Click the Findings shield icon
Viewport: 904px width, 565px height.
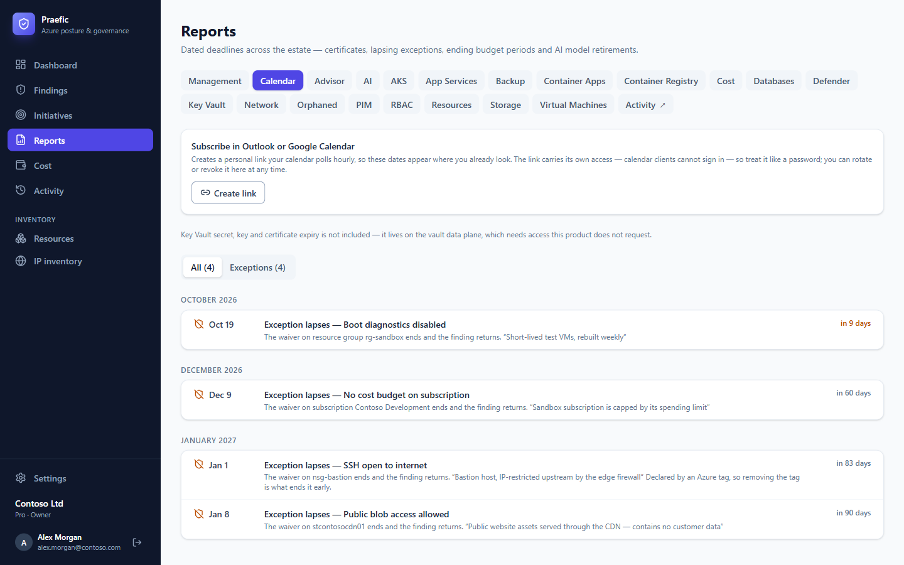tap(21, 90)
